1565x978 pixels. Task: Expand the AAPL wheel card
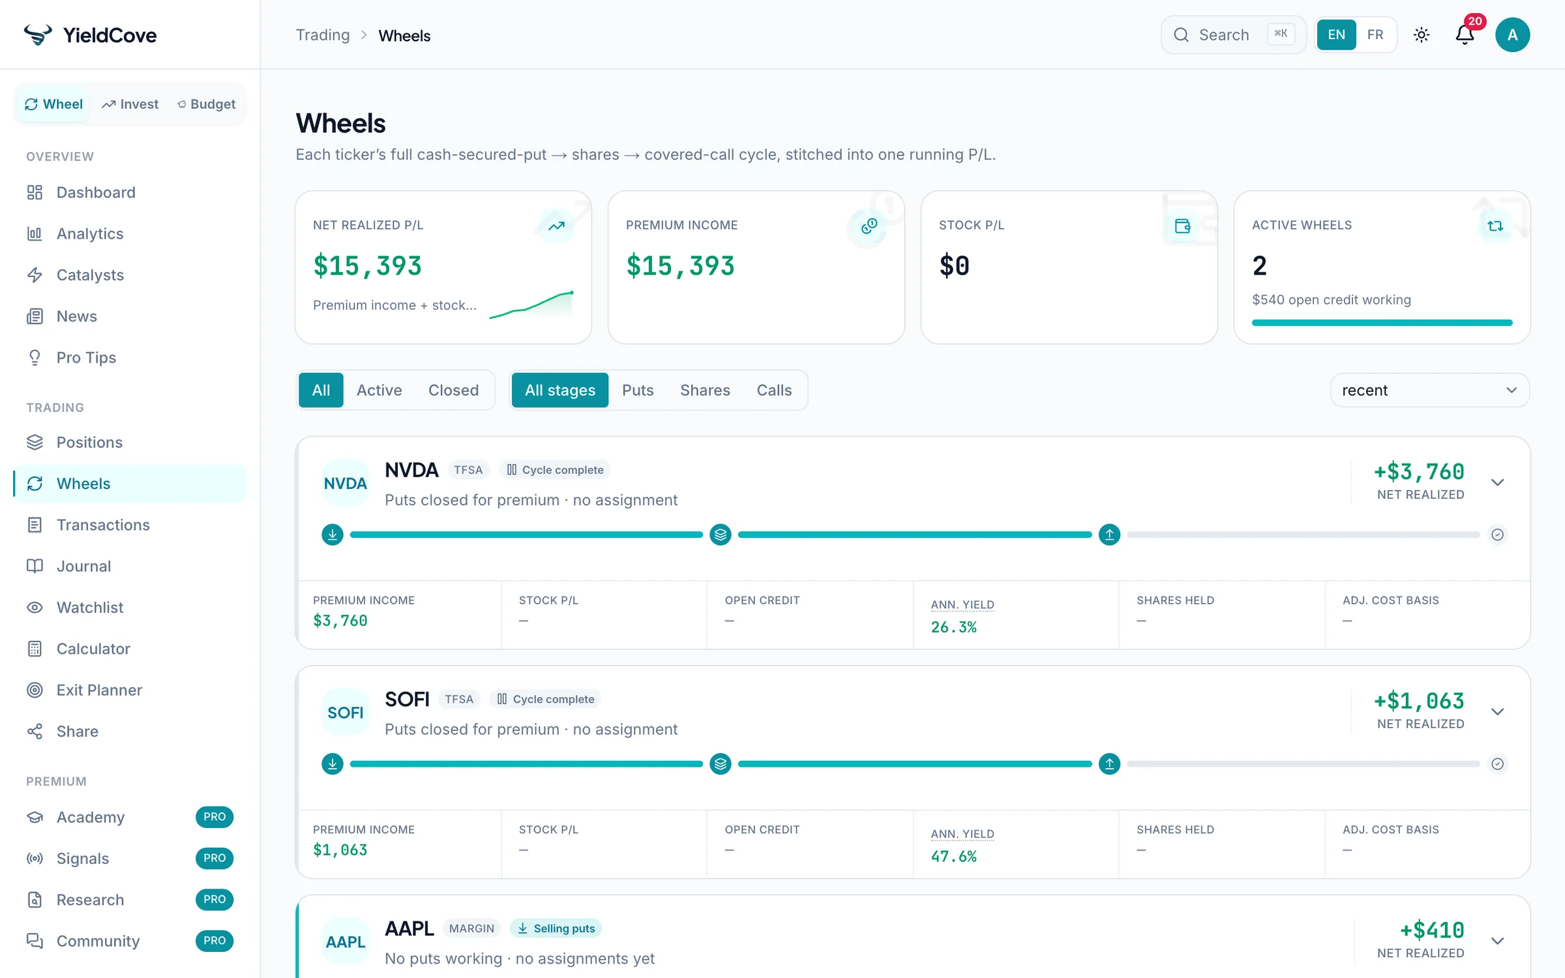pyautogui.click(x=1497, y=941)
